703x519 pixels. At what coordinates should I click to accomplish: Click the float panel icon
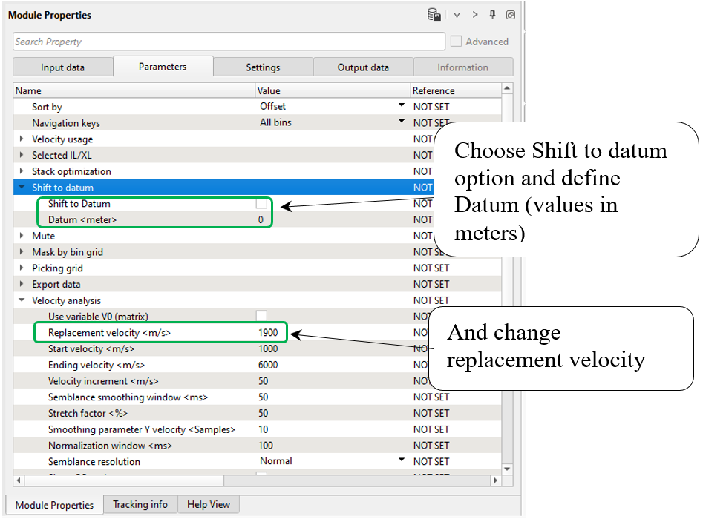tap(510, 15)
